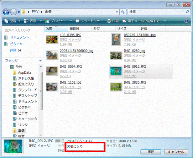Click the 6.65 KB file size text
Image resolution: width=193 pixels, height=158 pixels.
(66, 60)
